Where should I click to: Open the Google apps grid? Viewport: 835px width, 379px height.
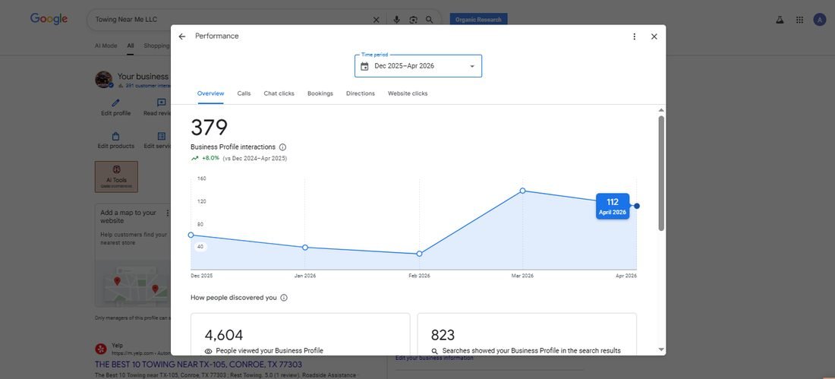[x=799, y=20]
